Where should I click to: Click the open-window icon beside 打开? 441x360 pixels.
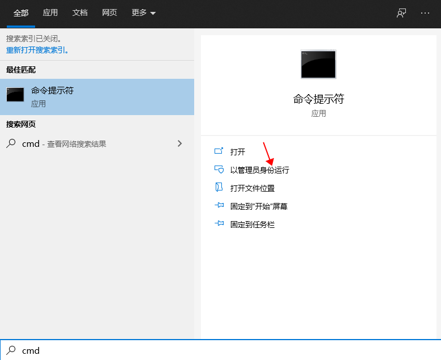coord(219,151)
